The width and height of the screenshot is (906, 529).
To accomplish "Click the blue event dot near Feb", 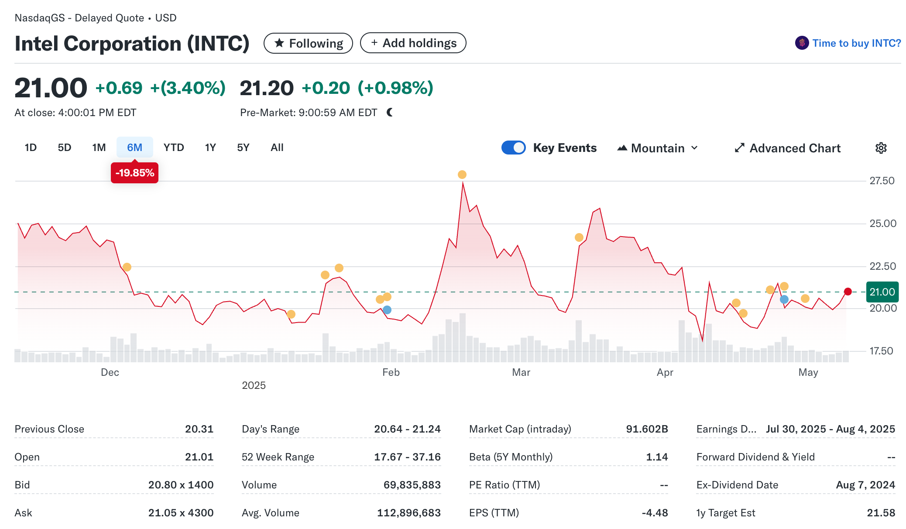I will (387, 310).
